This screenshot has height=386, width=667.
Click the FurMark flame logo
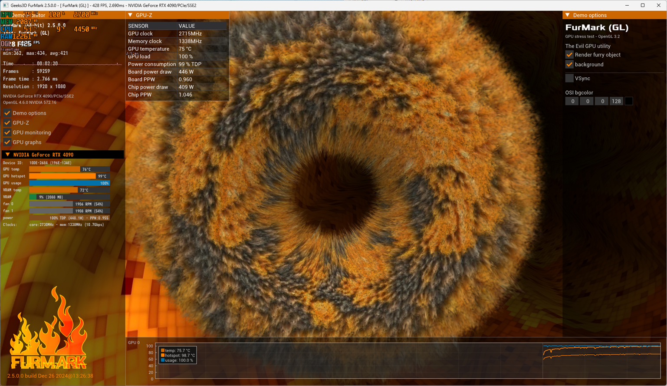click(x=49, y=328)
